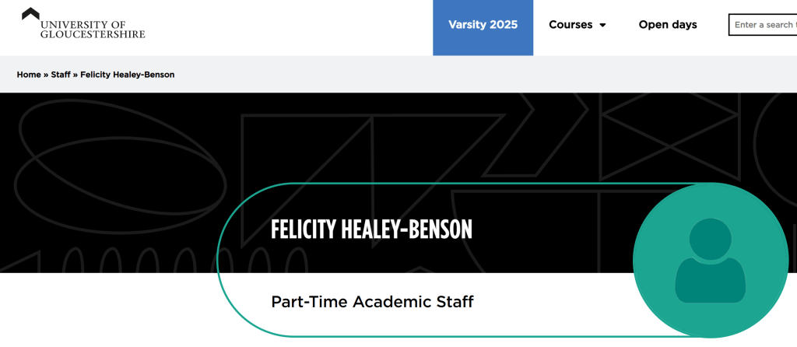Navigate to the Home breadcrumb

tap(28, 75)
